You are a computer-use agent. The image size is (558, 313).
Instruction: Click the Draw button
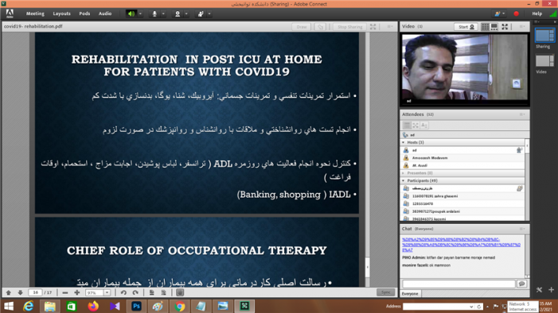[x=302, y=27]
